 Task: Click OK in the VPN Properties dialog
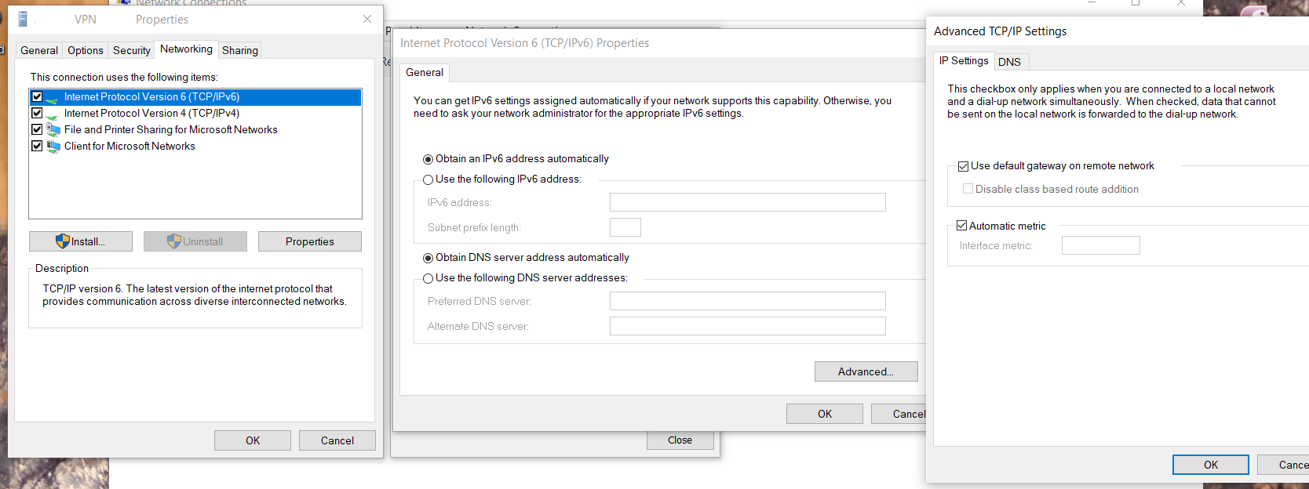(253, 440)
